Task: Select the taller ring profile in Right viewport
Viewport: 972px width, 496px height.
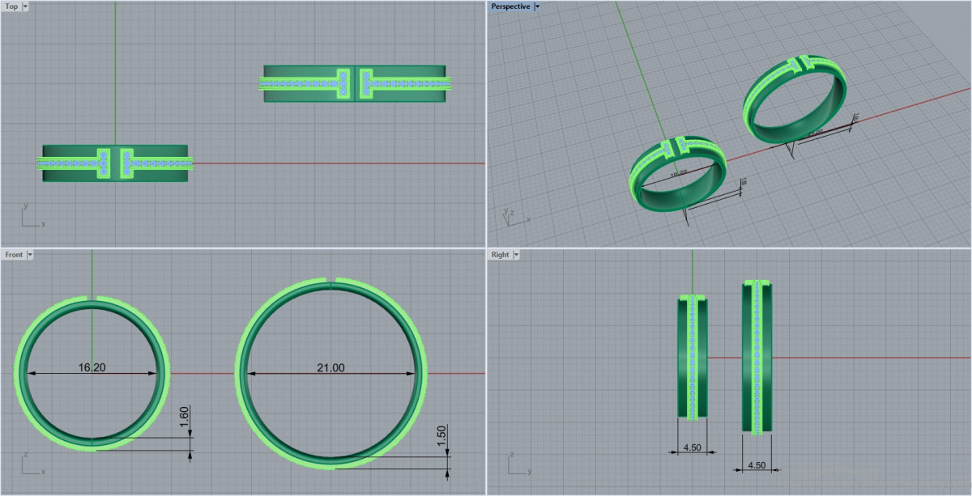Action: point(757,357)
